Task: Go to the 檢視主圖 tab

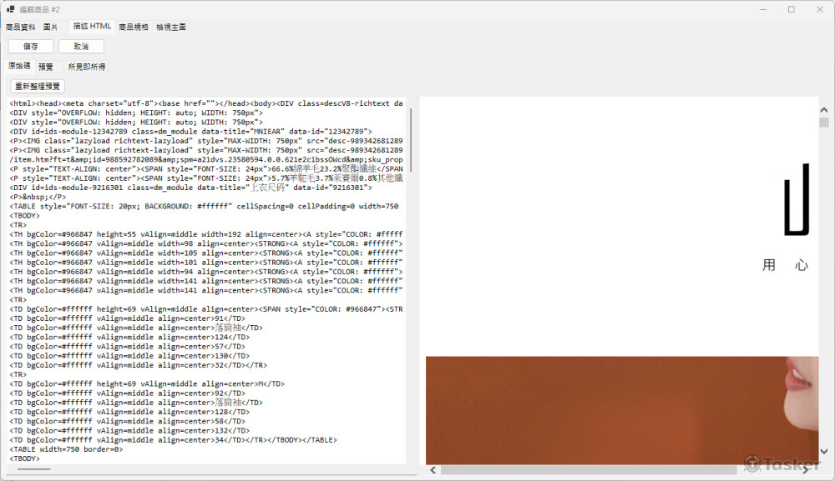Action: point(171,28)
